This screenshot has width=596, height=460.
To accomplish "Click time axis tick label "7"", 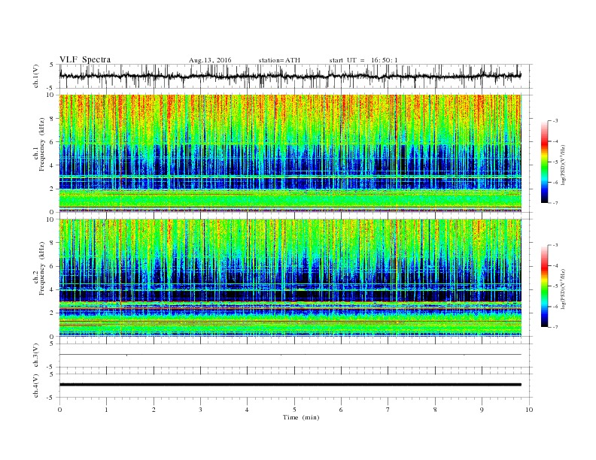I will pyautogui.click(x=388, y=410).
